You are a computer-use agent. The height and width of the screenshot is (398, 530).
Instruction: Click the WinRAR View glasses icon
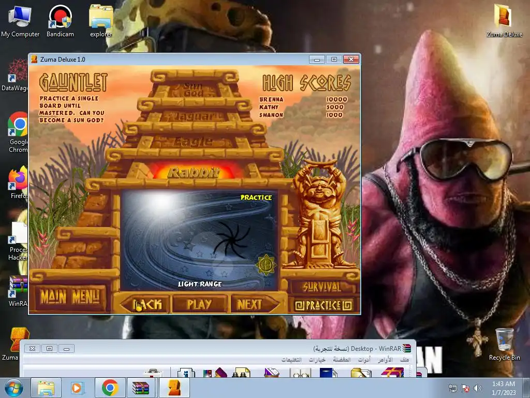300,373
